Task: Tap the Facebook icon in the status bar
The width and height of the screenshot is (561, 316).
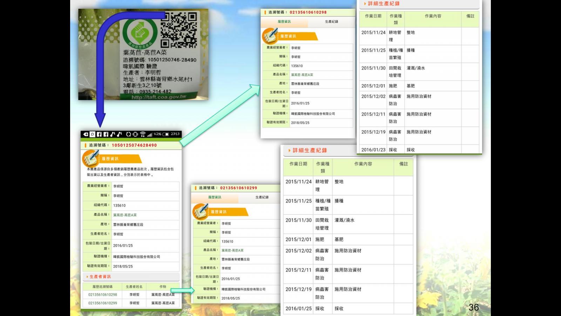Action: [x=99, y=134]
